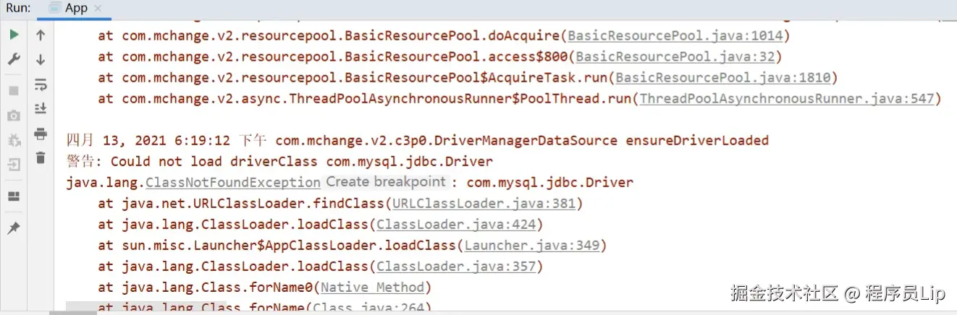Viewport: 957px width, 315px height.
Task: Pin the Run tab
Action: 14,228
